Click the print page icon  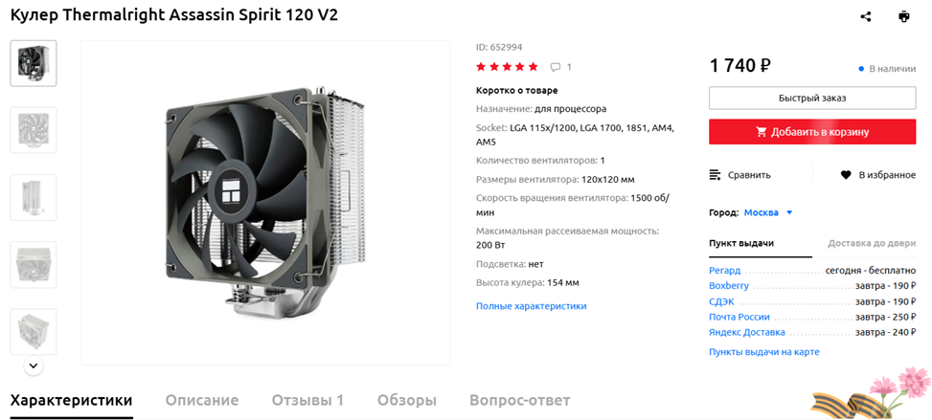(x=903, y=16)
